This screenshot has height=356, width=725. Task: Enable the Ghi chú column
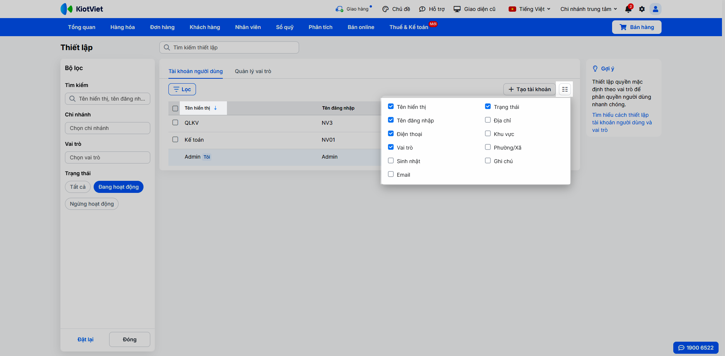(488, 161)
